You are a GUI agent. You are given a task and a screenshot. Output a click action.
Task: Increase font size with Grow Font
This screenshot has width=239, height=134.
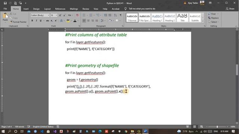60,15
